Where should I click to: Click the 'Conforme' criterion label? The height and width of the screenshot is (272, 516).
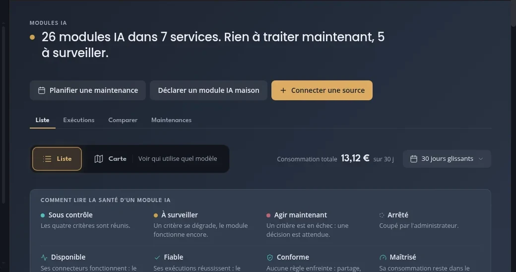coord(293,257)
